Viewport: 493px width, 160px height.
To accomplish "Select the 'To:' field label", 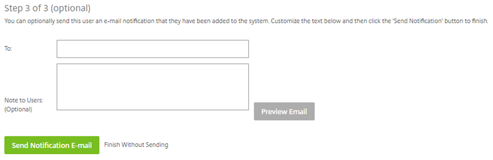I will 8,49.
